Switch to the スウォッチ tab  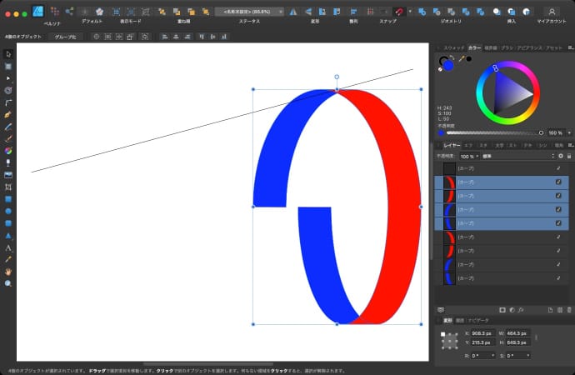[x=454, y=48]
